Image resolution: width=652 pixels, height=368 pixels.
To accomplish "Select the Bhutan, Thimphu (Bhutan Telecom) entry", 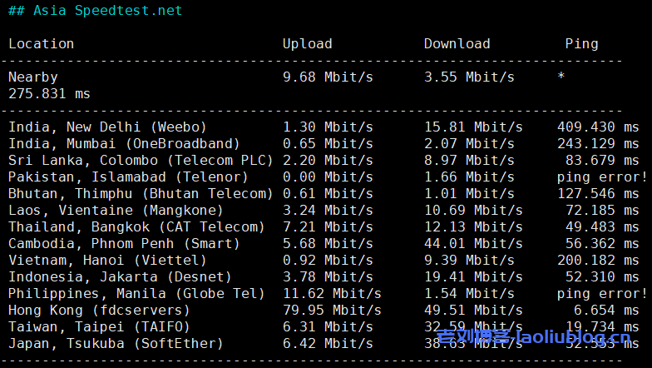I will (x=141, y=194).
